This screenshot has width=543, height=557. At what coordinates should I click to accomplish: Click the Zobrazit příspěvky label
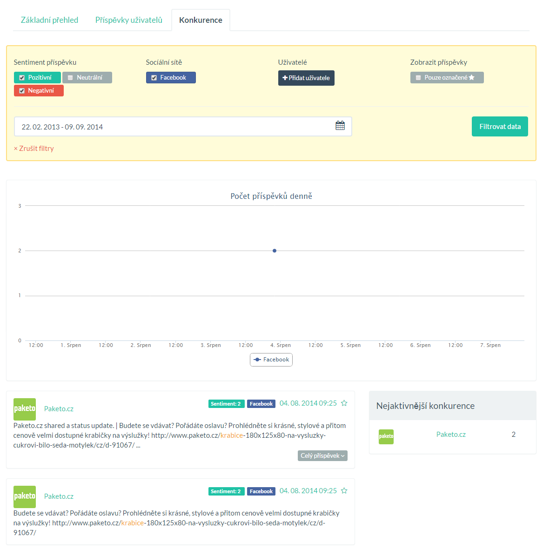pyautogui.click(x=439, y=62)
